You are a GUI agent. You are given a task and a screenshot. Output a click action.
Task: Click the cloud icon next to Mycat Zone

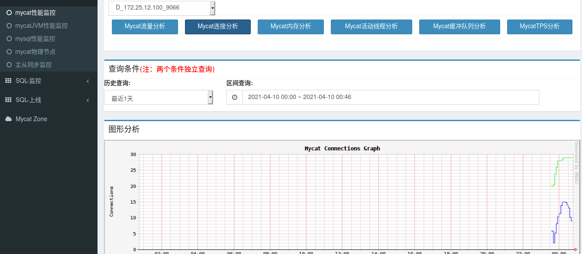8,119
